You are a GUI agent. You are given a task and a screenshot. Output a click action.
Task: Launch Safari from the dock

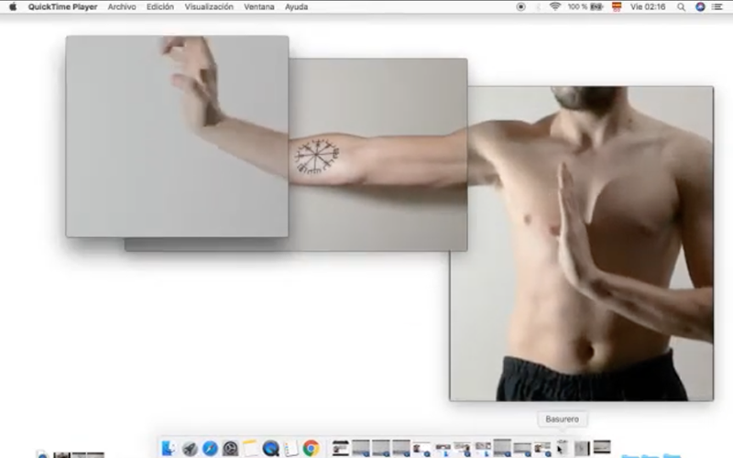coord(210,448)
